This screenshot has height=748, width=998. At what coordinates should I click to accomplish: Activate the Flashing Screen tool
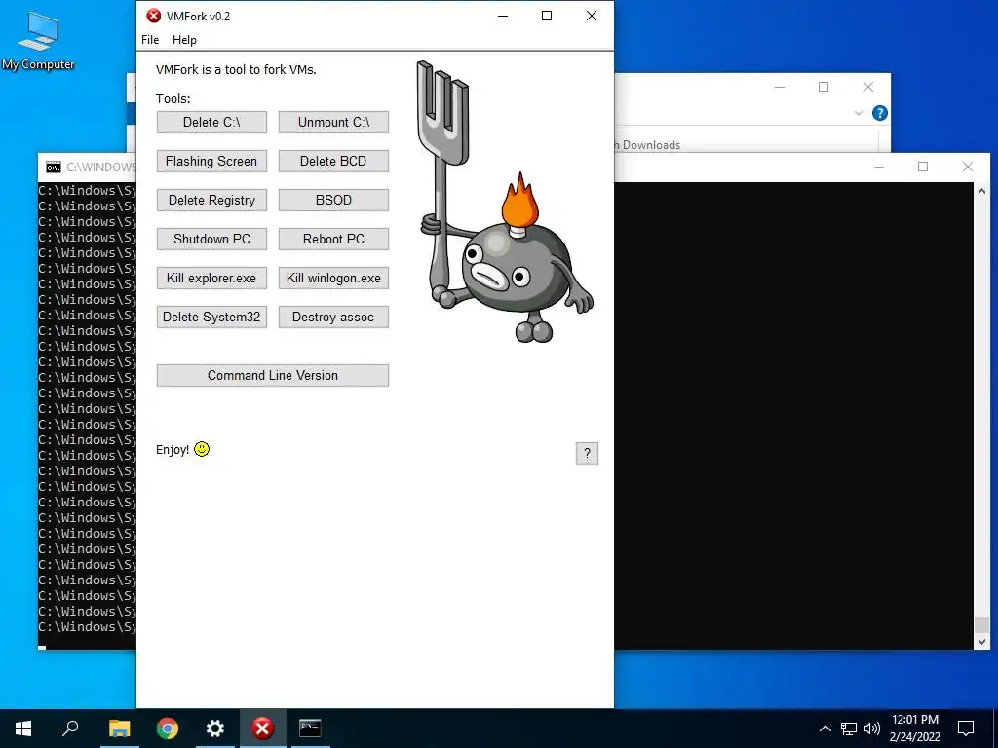(x=211, y=161)
